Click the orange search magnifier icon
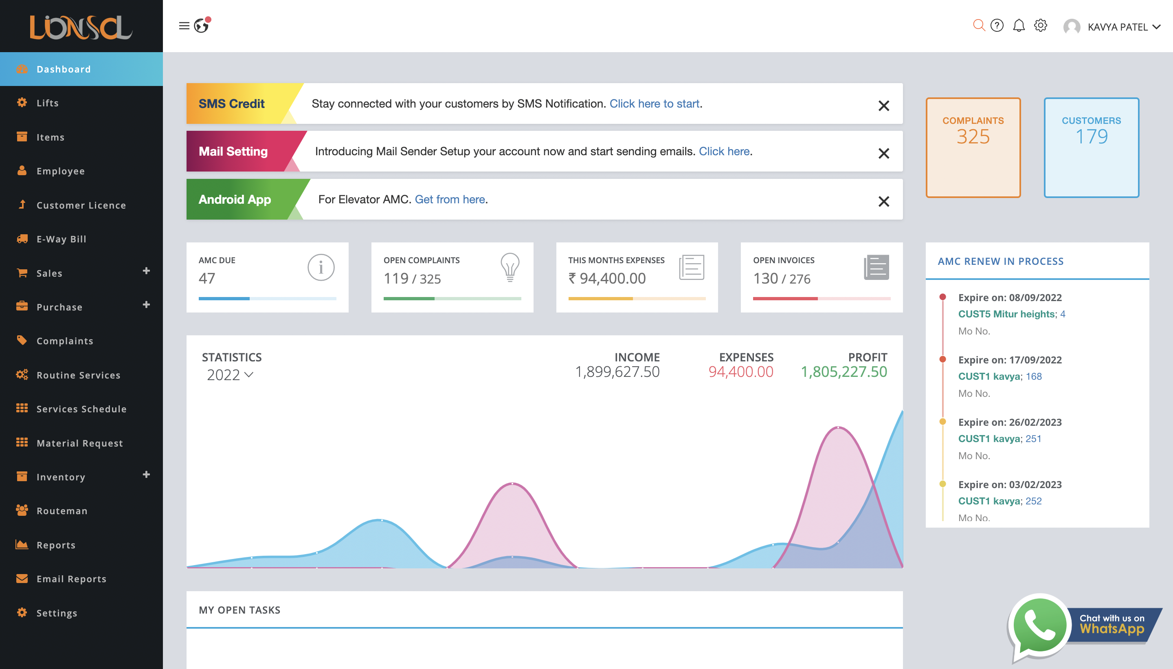The height and width of the screenshot is (669, 1173). 978,26
